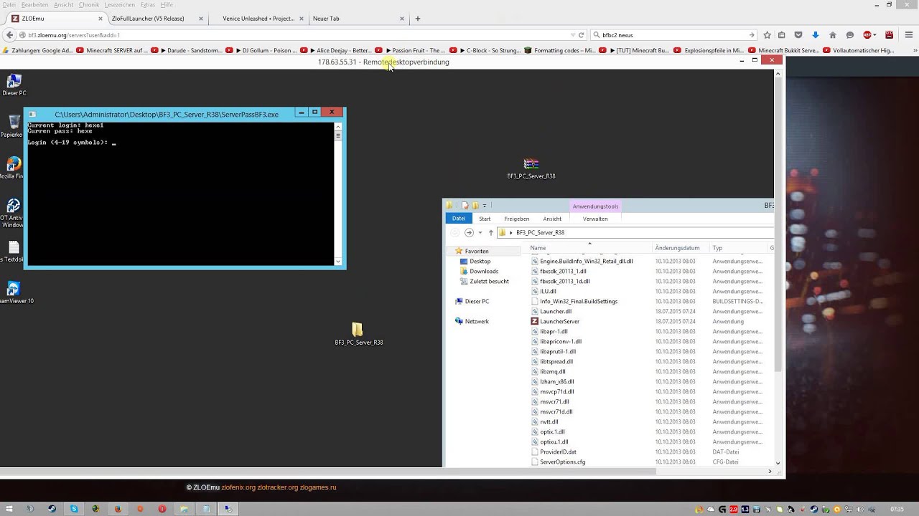Select the Launcher.dll file
Screen dimensions: 919x516
556,311
